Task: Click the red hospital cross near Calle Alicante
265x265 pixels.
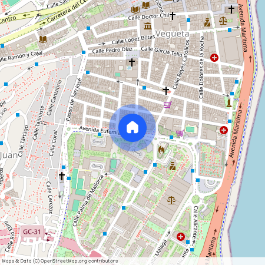Action: pyautogui.click(x=181, y=237)
